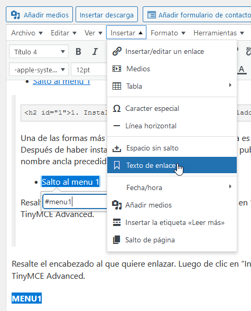Click Añadir formulario de contacto button

point(197,14)
